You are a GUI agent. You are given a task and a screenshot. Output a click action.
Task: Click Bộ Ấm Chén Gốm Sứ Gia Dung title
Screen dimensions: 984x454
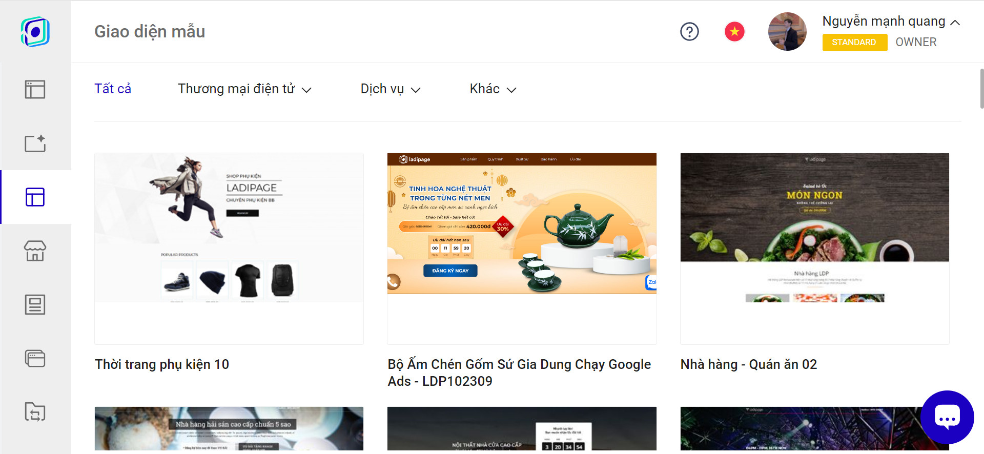point(519,373)
